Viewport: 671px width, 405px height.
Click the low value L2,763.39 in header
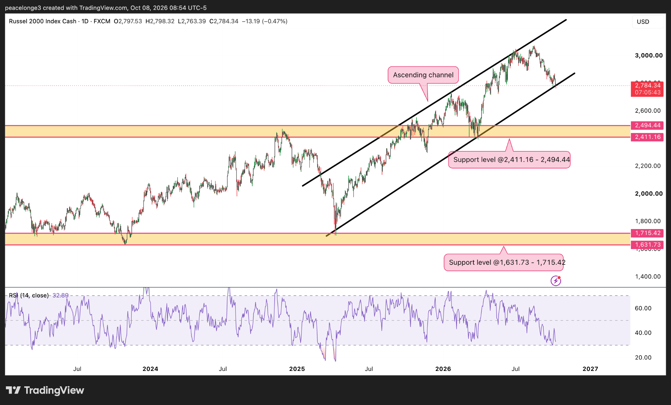tap(192, 21)
